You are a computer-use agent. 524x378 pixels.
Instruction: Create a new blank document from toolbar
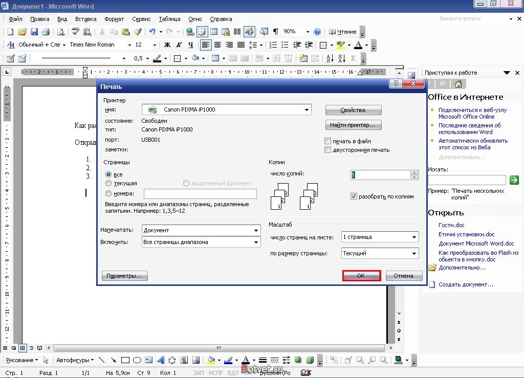coord(10,32)
